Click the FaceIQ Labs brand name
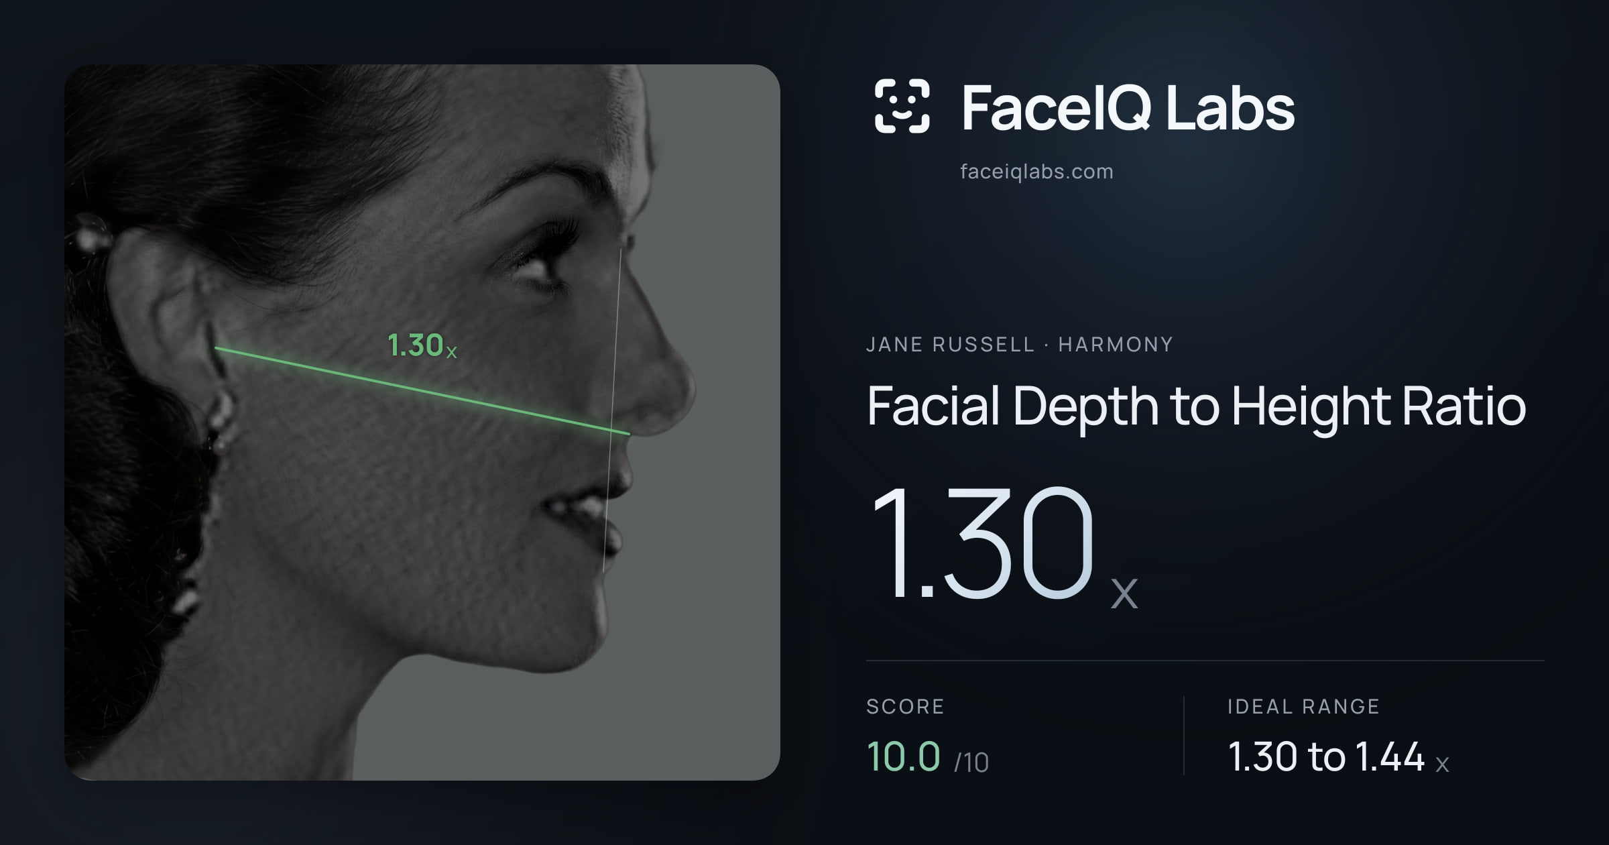Screen dimensions: 1609x845 [1128, 107]
